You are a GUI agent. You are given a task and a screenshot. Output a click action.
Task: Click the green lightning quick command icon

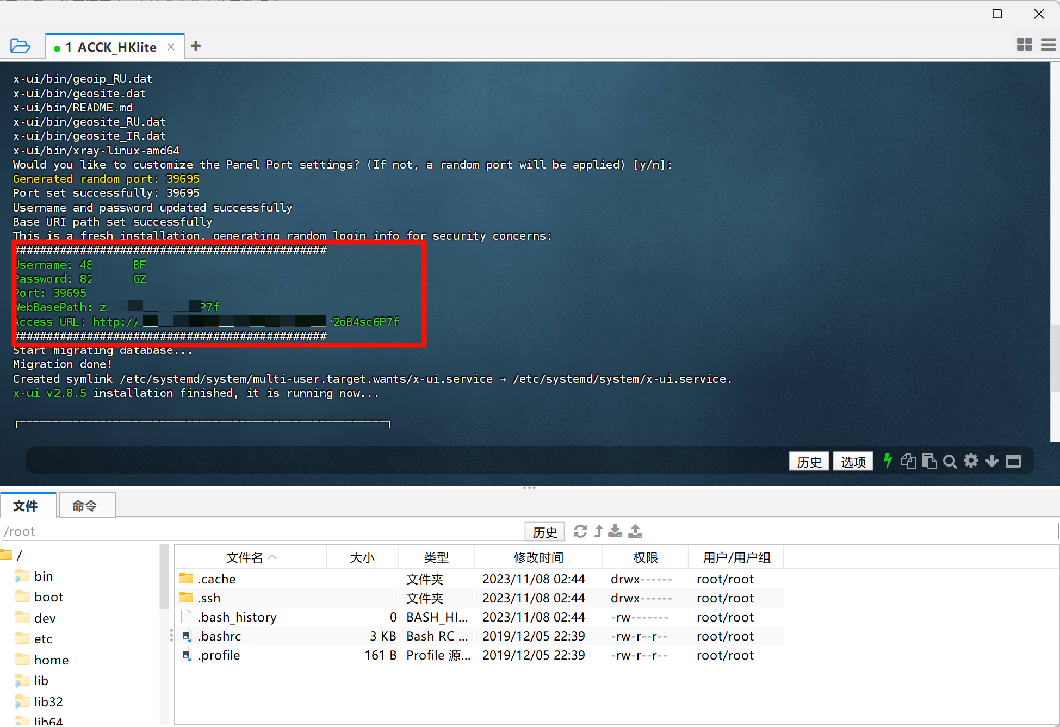[888, 461]
